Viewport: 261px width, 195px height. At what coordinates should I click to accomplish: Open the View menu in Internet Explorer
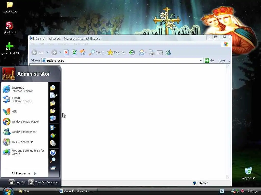click(51, 44)
